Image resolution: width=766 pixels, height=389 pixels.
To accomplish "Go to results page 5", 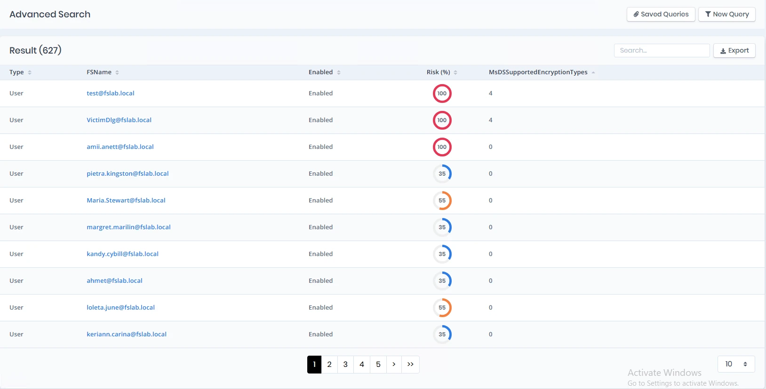I will click(x=378, y=365).
